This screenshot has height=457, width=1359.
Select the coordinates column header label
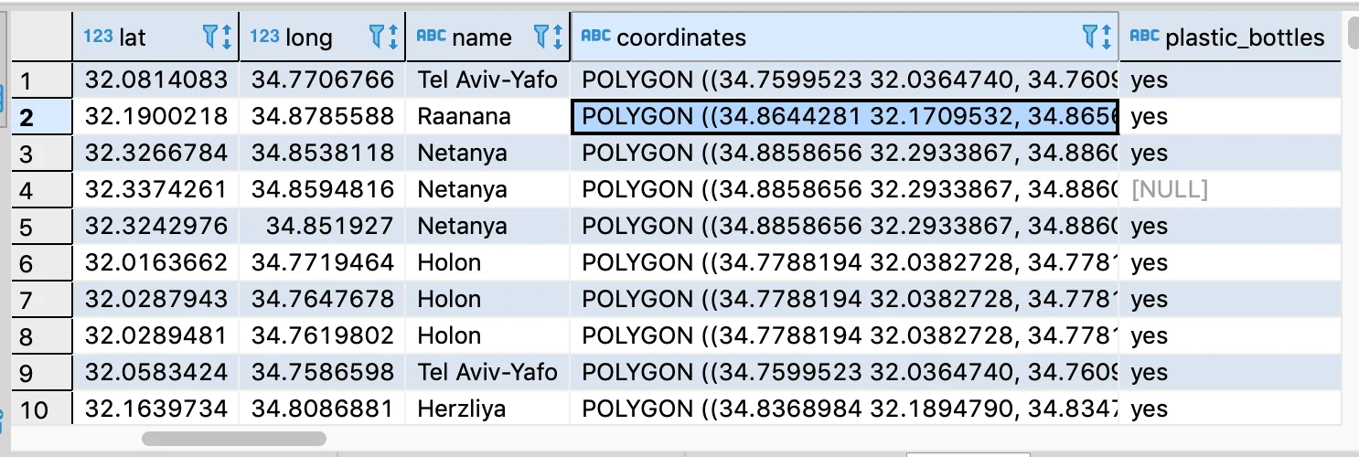tap(681, 37)
